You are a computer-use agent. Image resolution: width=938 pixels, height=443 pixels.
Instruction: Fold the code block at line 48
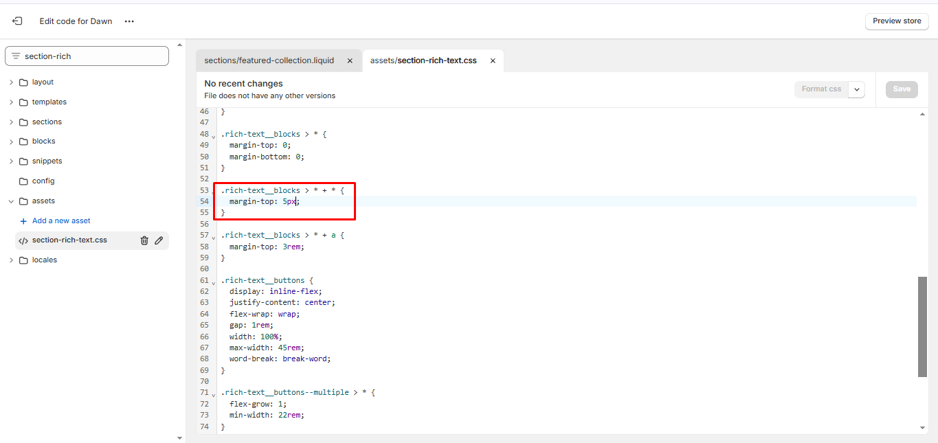pyautogui.click(x=214, y=136)
